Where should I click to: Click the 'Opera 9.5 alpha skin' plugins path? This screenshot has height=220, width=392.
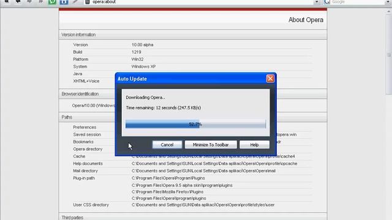click(x=182, y=185)
